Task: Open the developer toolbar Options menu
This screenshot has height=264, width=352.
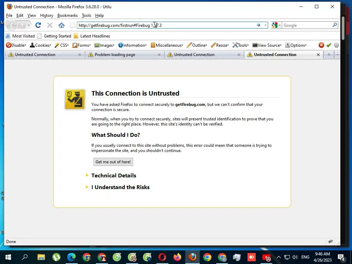Action: click(x=296, y=45)
